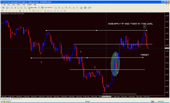170x103 pixels.
Task: Select the Trendline drawing tool
Action: click(x=17, y=11)
